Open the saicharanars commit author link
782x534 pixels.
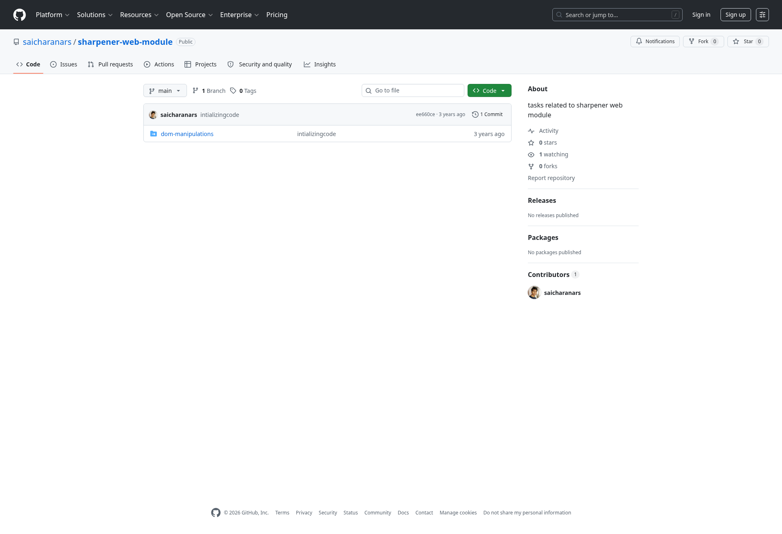179,115
